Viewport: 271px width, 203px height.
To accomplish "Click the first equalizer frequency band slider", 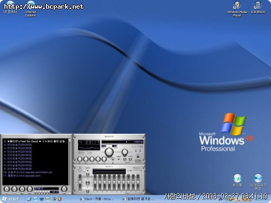I will [94, 182].
